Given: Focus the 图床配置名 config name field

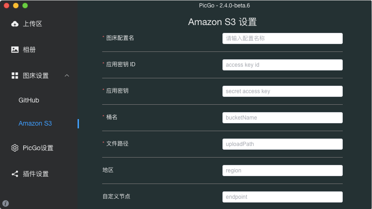Looking at the screenshot, I should (x=282, y=38).
